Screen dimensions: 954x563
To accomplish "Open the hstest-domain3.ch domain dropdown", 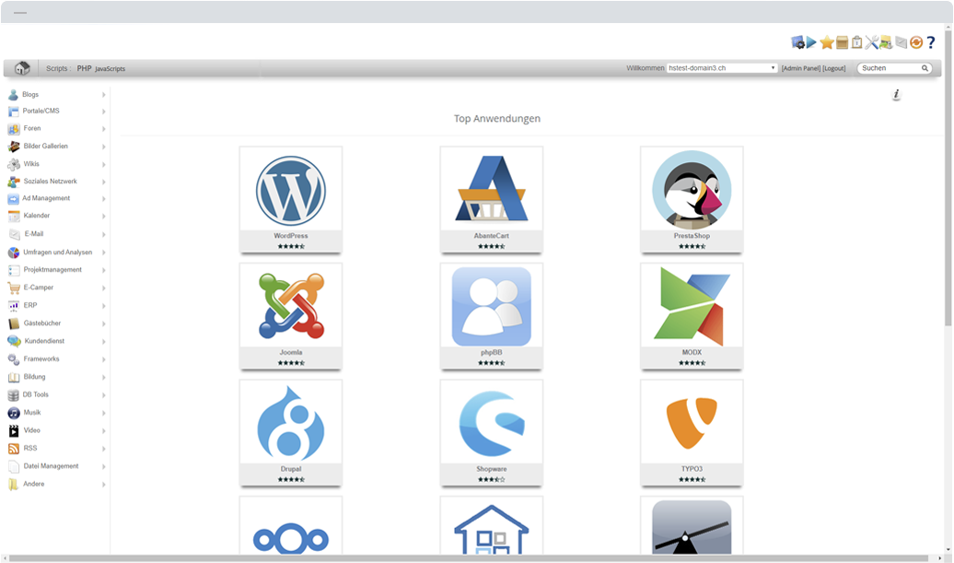I will 722,68.
